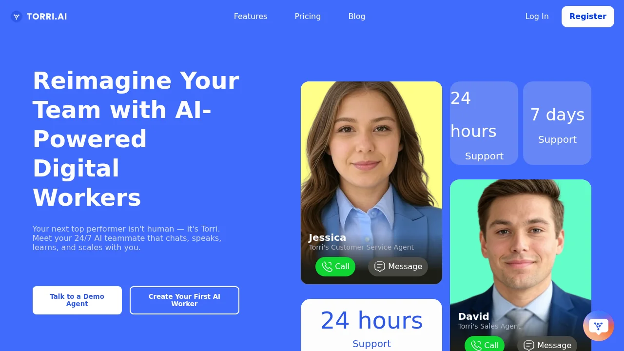Click chat bubble icon on Jessica's Message button
Screen dimensions: 624x351
point(380,267)
